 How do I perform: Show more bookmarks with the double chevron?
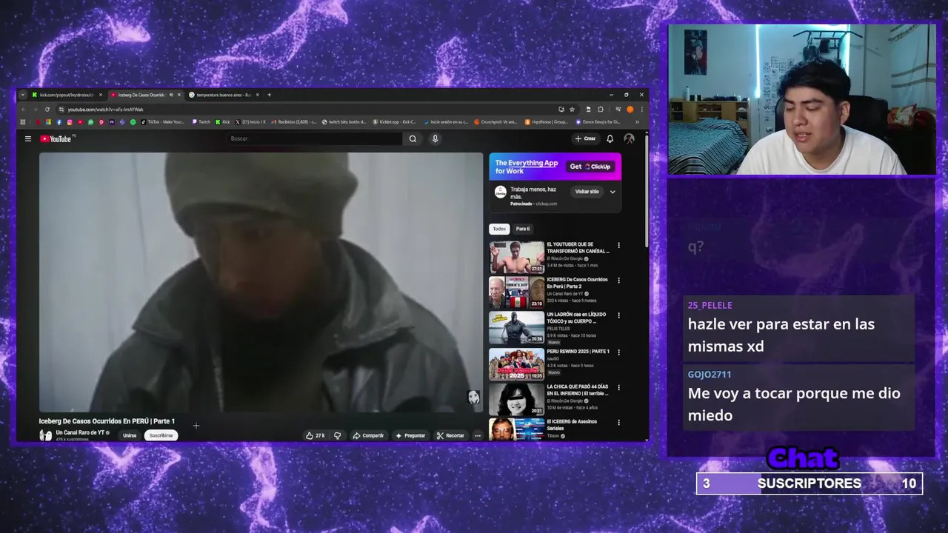(x=637, y=122)
